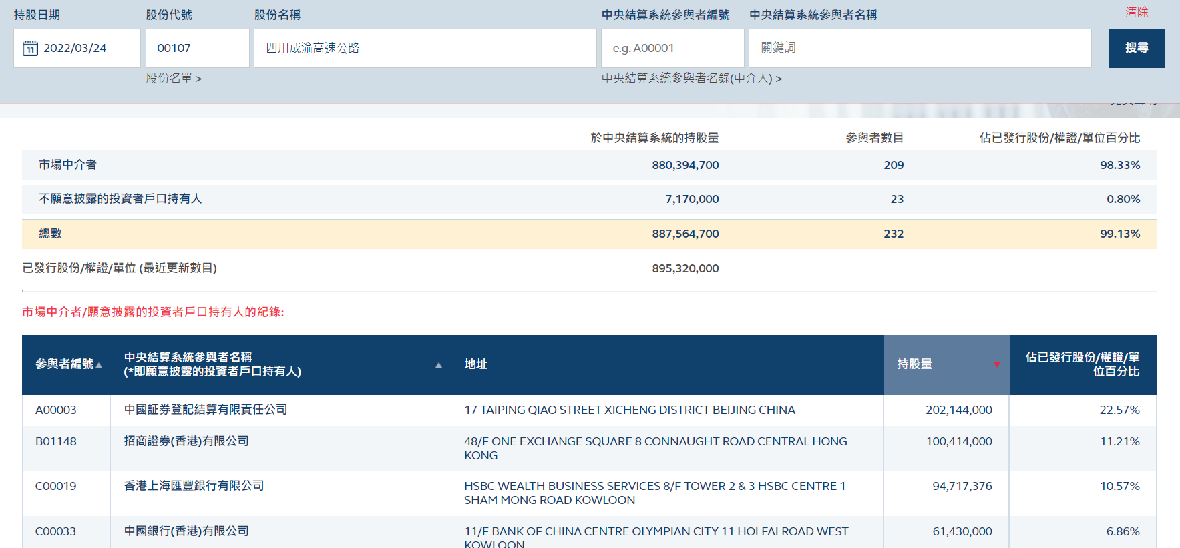The width and height of the screenshot is (1180, 548).
Task: Select the 48/F ONE EXCHANGE SQUARE address
Action: [656, 448]
